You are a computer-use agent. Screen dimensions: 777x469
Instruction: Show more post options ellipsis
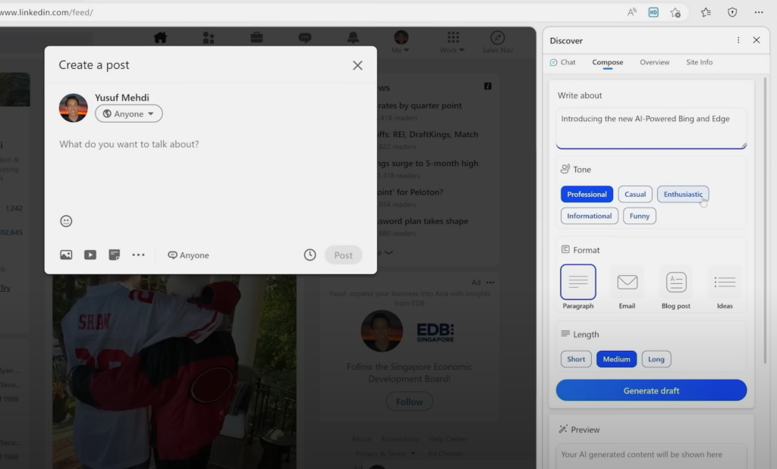click(138, 255)
